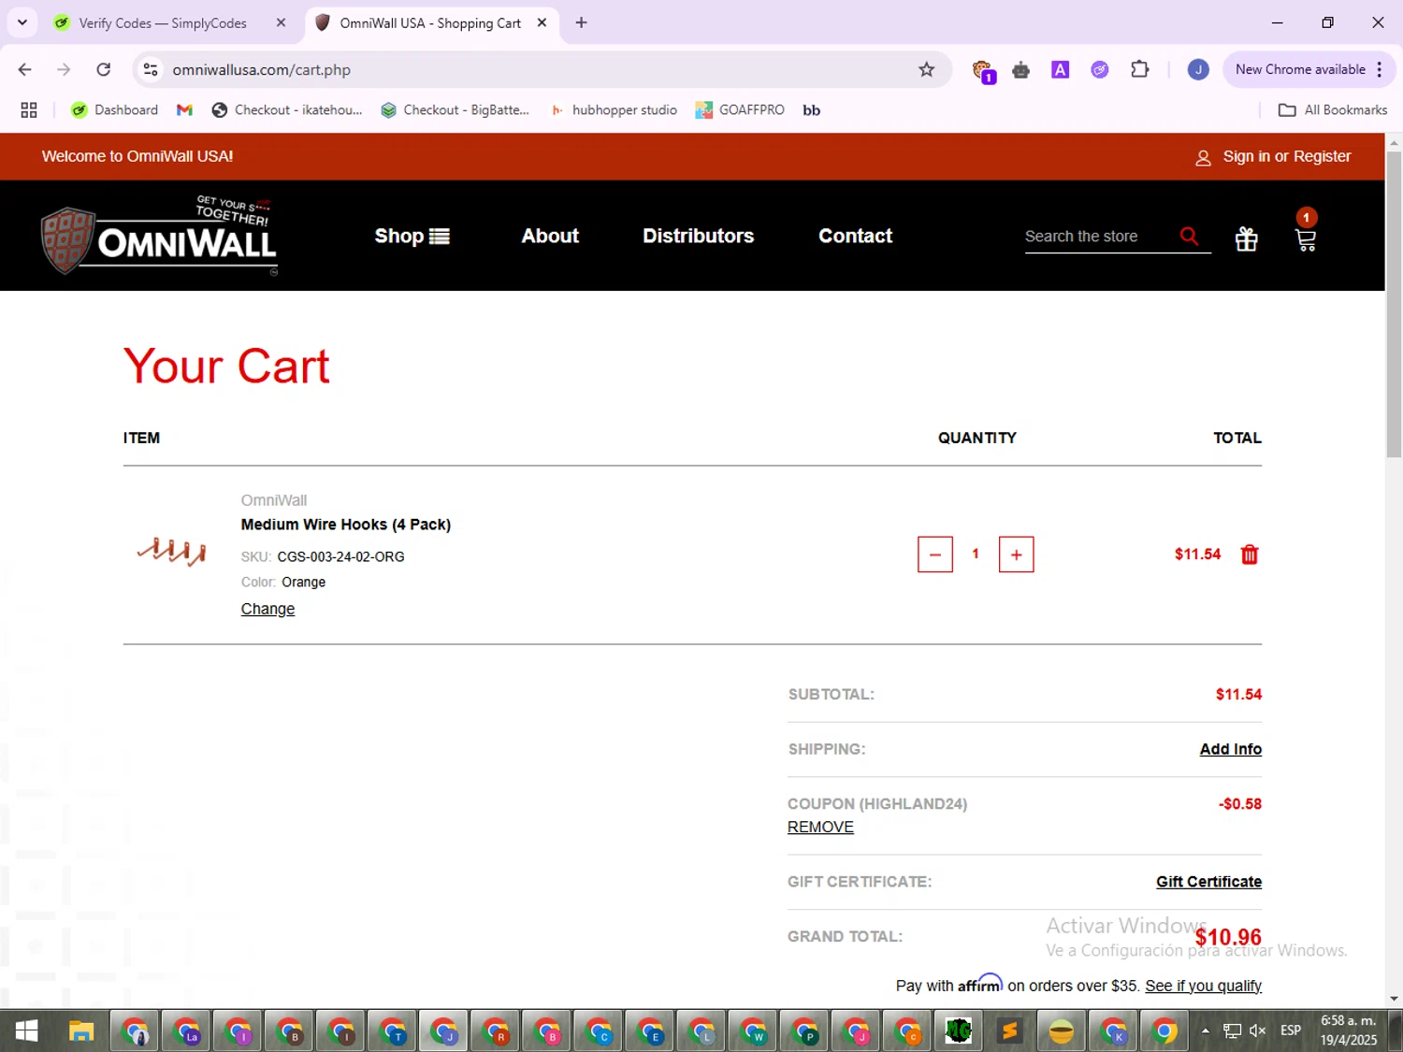Open the About page
1403x1052 pixels.
click(550, 236)
